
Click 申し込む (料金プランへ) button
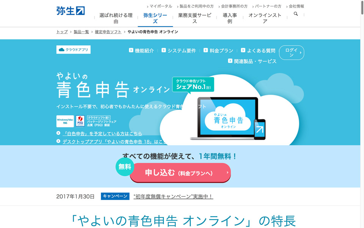(x=180, y=173)
